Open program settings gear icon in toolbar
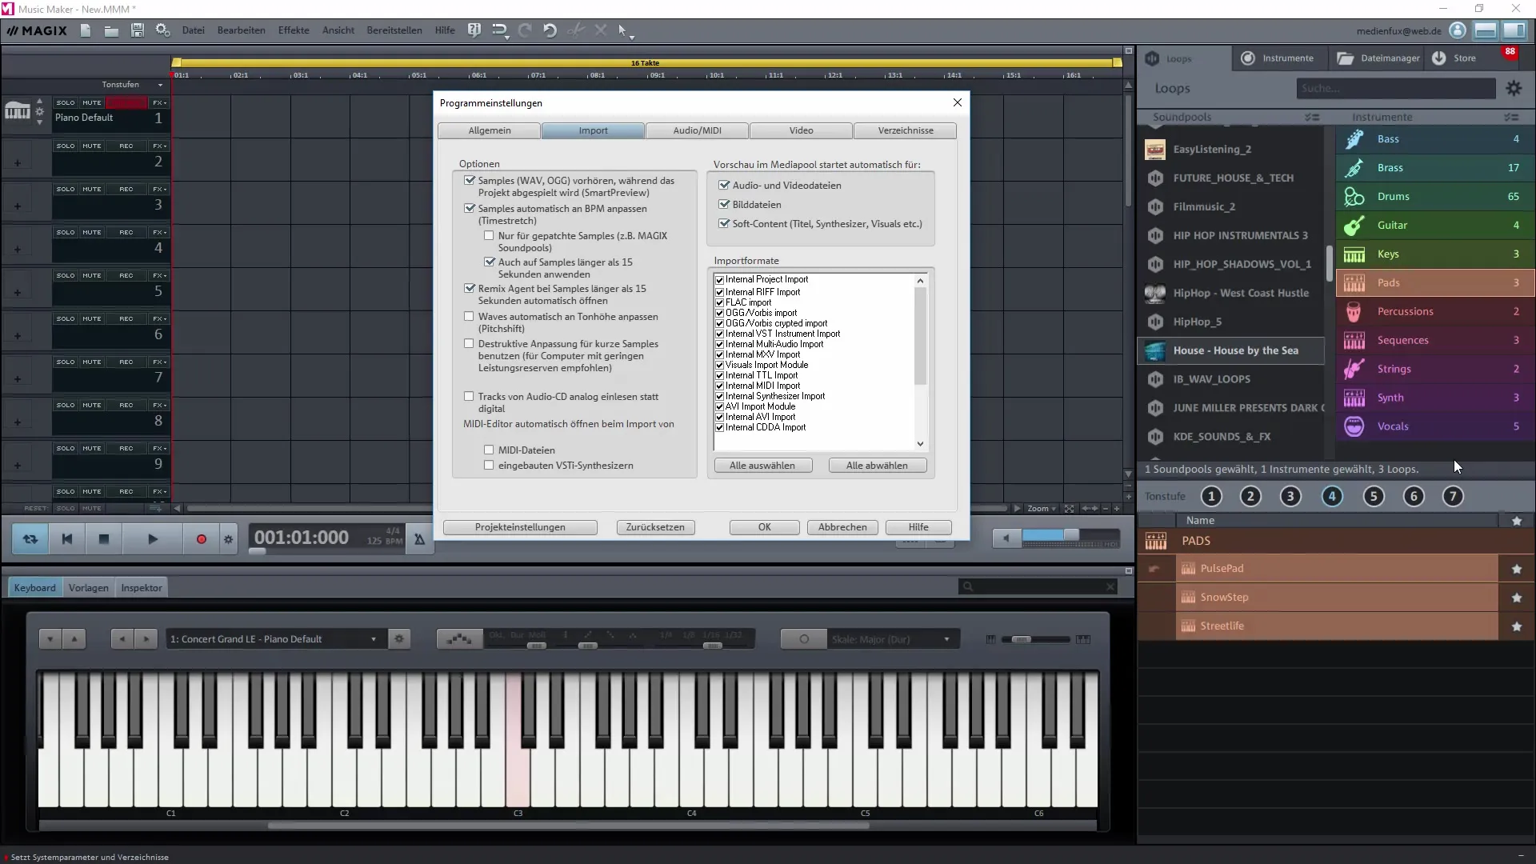Screen dimensions: 1536x864 162,30
